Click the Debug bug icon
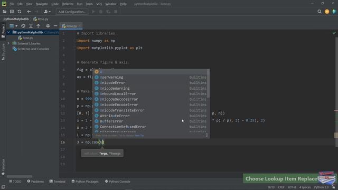The image size is (338, 190). (101, 12)
